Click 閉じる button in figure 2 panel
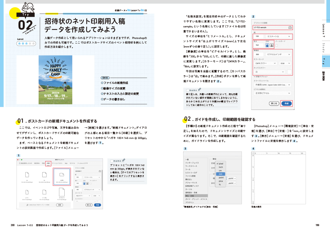Viewport: 330px width, 233px height. pyautogui.click(x=274, y=103)
